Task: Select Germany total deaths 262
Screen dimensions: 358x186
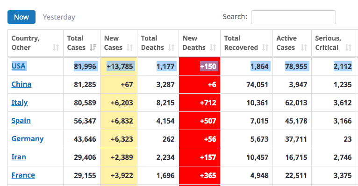Action: click(169, 139)
